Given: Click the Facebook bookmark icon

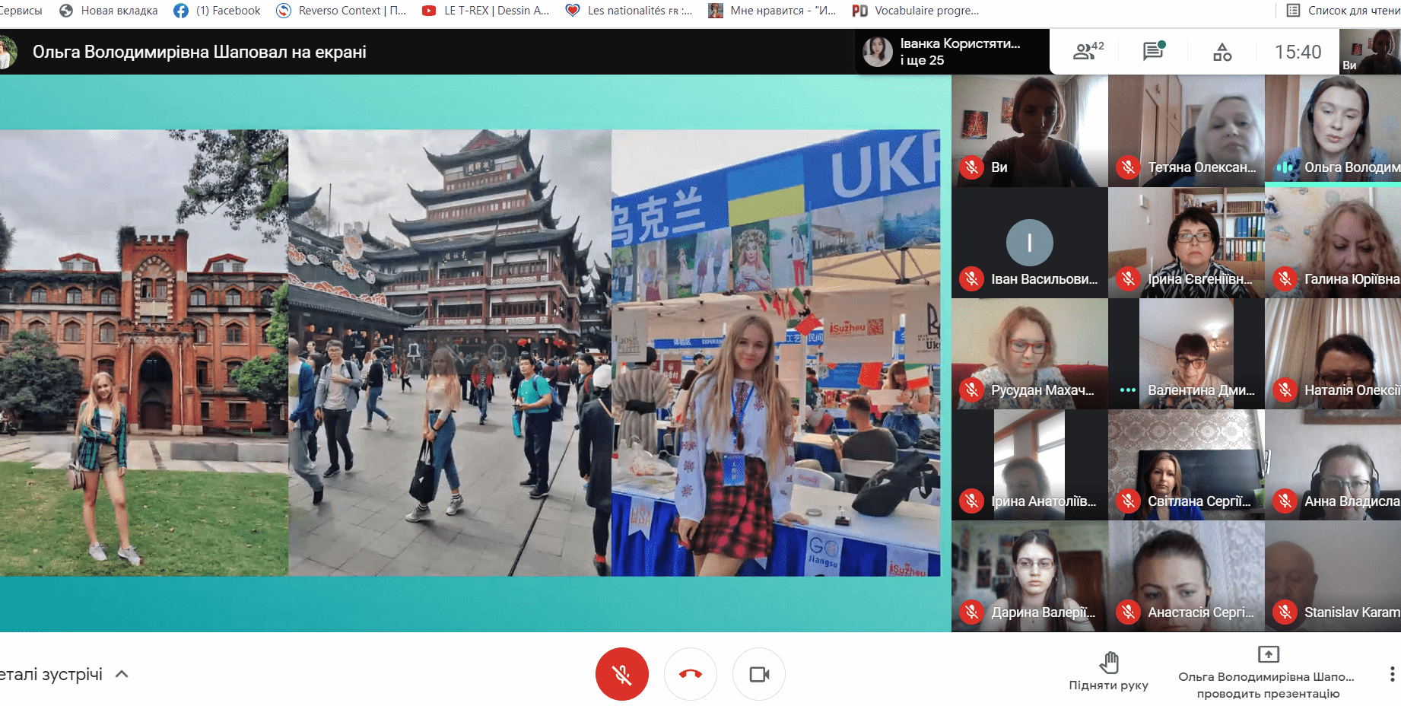Looking at the screenshot, I should (x=181, y=11).
